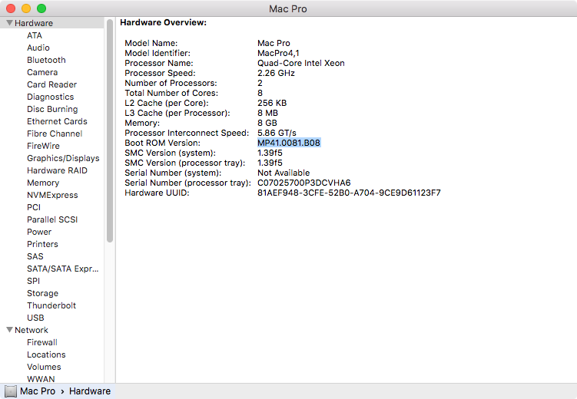Image resolution: width=577 pixels, height=399 pixels.
Task: Select Parallel SCSI entry
Action: [x=52, y=219]
